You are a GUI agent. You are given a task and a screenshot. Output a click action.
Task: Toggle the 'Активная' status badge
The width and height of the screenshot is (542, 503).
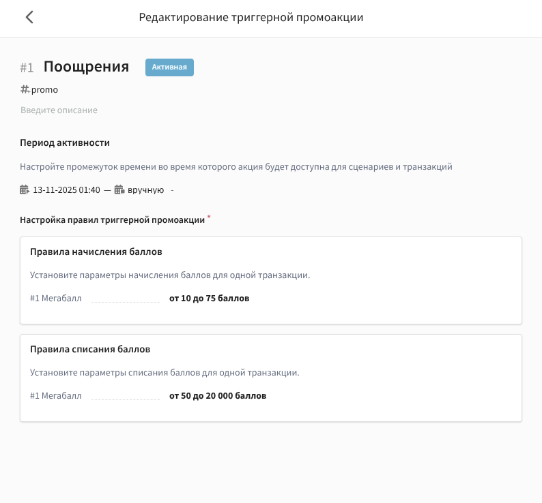pyautogui.click(x=169, y=67)
